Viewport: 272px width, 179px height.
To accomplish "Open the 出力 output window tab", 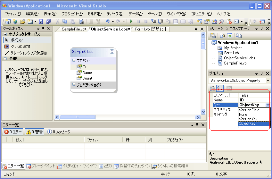I will (x=105, y=166).
